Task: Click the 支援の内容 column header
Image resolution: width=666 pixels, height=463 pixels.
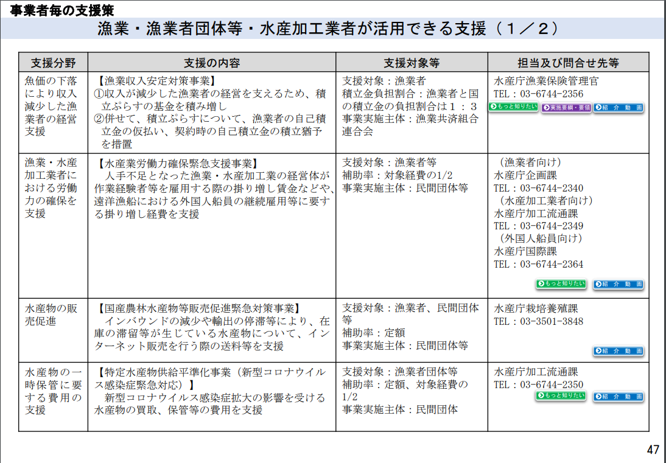Action: point(211,63)
